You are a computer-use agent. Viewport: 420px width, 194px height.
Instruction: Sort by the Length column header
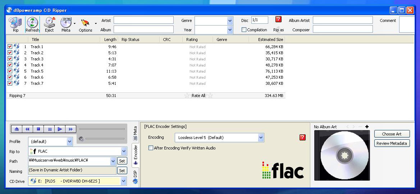(109, 39)
